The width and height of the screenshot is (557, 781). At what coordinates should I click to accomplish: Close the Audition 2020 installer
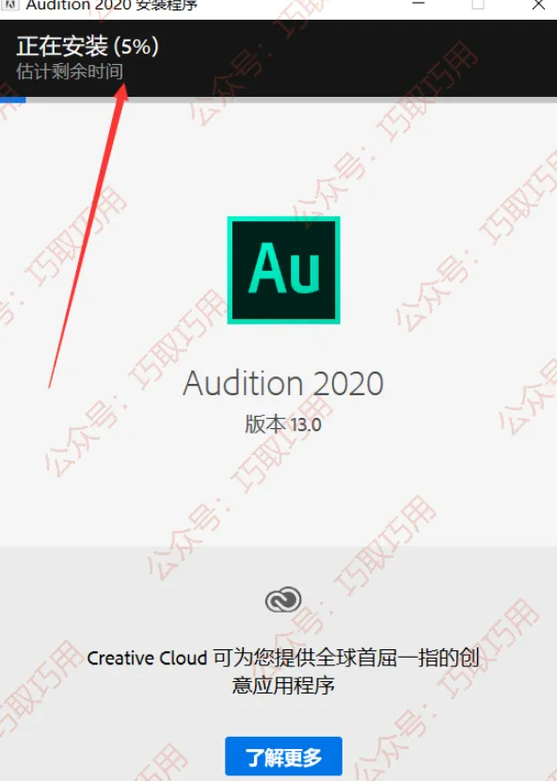click(538, 5)
